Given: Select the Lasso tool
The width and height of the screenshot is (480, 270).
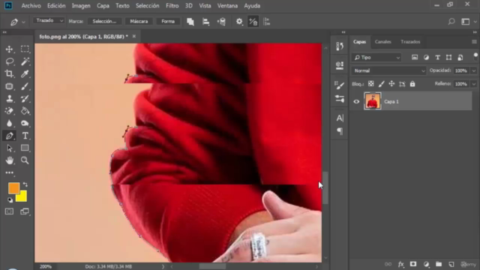Looking at the screenshot, I should (x=9, y=61).
